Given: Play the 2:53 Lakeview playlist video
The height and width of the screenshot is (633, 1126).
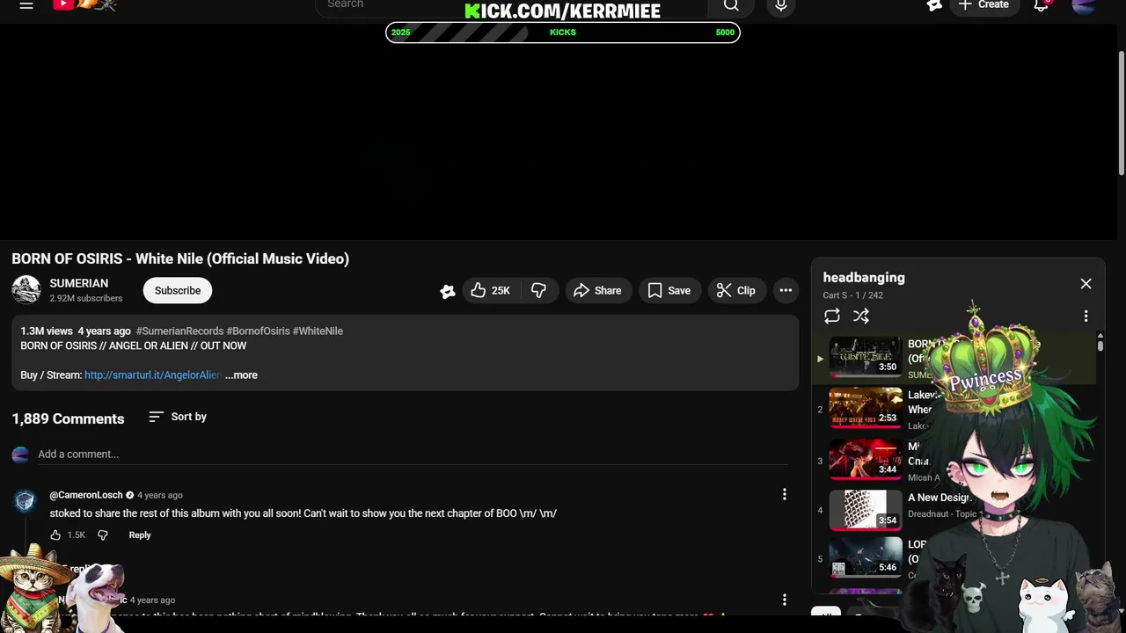Looking at the screenshot, I should click(866, 408).
